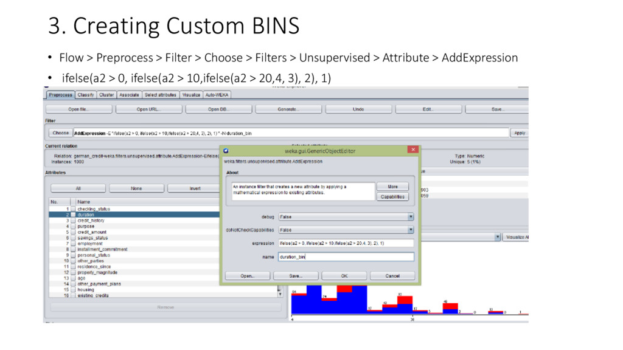Confirm the dialog with OK
This screenshot has height=350, width=623.
(x=344, y=276)
